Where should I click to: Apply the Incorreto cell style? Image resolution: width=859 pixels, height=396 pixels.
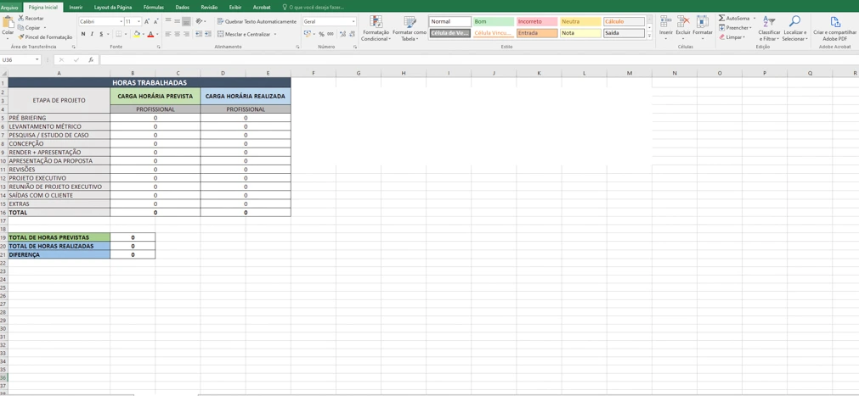coord(536,21)
